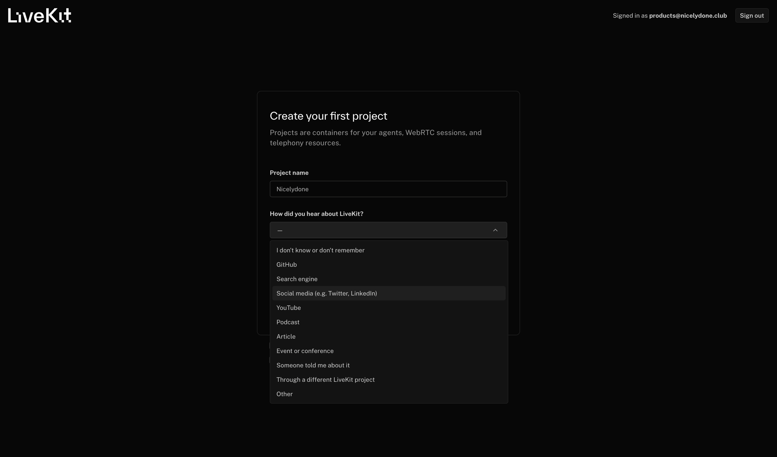Screen dimensions: 777x457
Task: Open the How did you hear dropdown
Action: click(388, 230)
